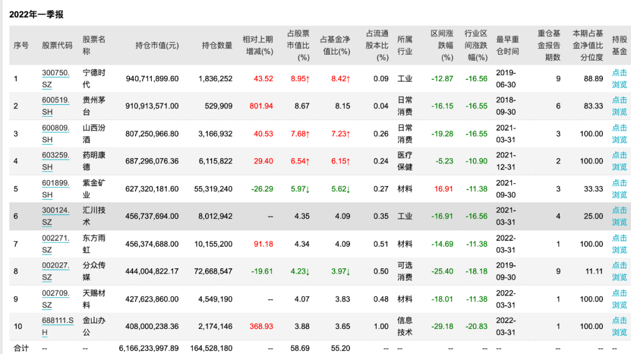Click the 占股票市值比(%) column header
This screenshot has height=354, width=631.
click(298, 45)
